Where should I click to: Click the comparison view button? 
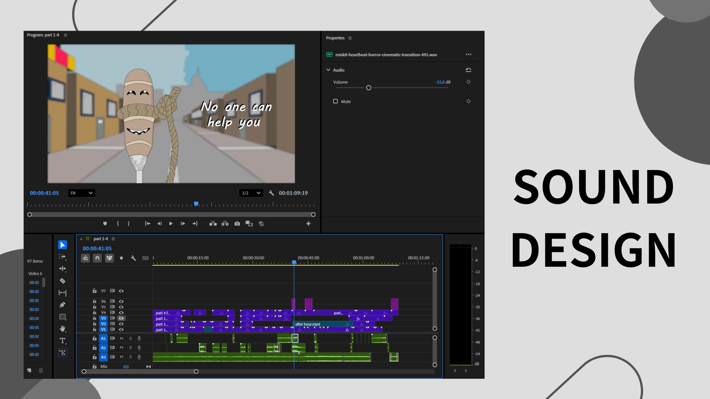(x=249, y=224)
